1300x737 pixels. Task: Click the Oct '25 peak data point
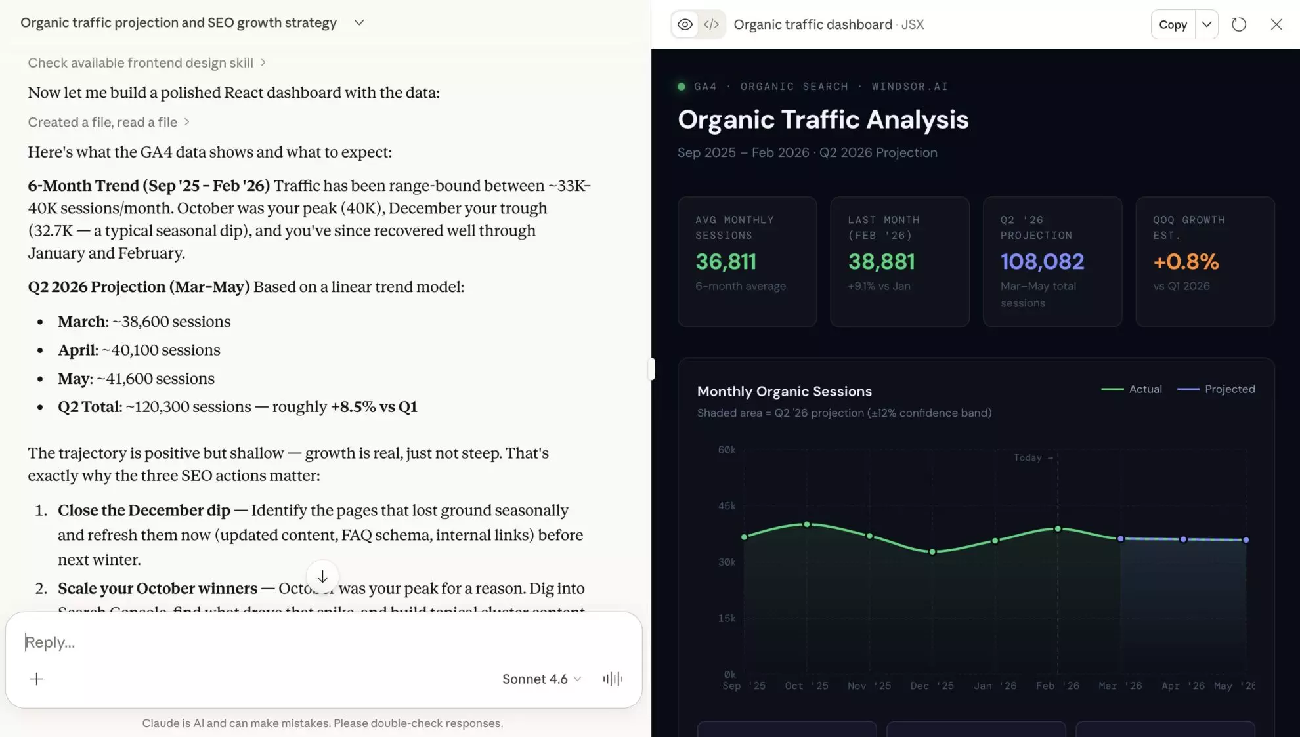pos(807,524)
